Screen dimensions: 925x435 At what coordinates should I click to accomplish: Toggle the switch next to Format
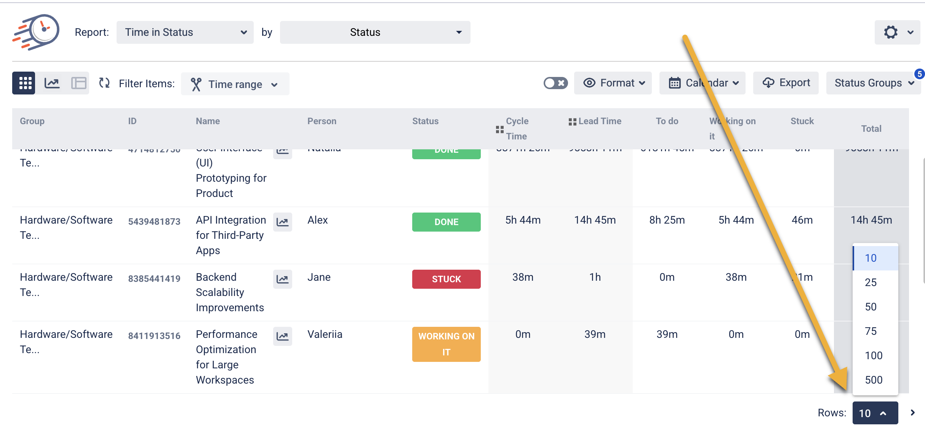click(555, 83)
